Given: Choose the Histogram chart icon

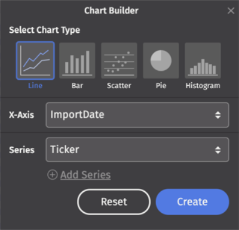Looking at the screenshot, I should (x=203, y=61).
